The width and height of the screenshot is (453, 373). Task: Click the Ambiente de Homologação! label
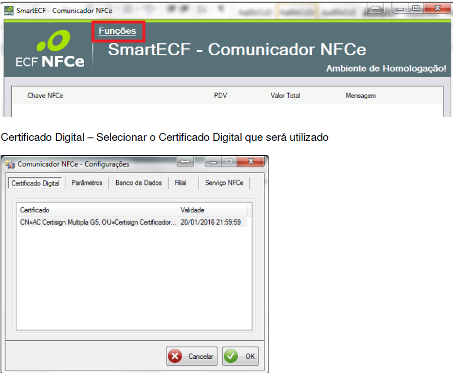[386, 68]
